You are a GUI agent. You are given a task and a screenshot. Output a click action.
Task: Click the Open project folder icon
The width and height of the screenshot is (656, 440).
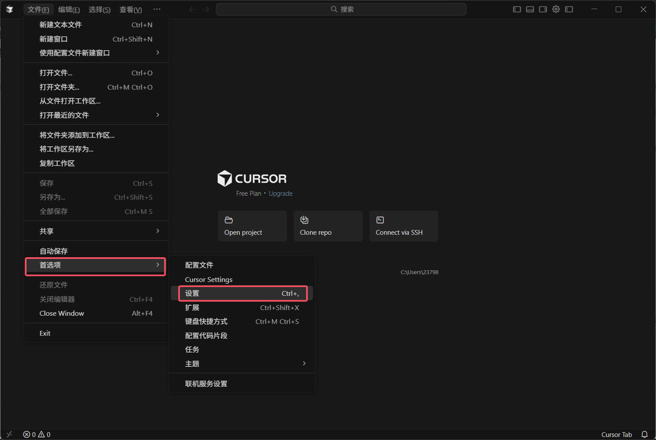(x=228, y=220)
